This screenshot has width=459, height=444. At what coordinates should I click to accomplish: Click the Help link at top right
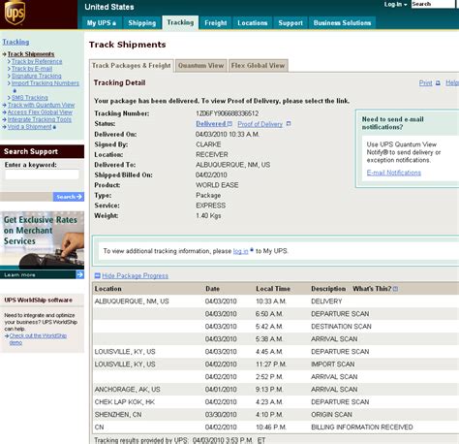click(452, 82)
